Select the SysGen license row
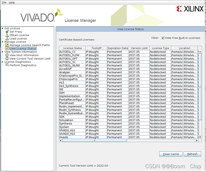 click(128, 127)
